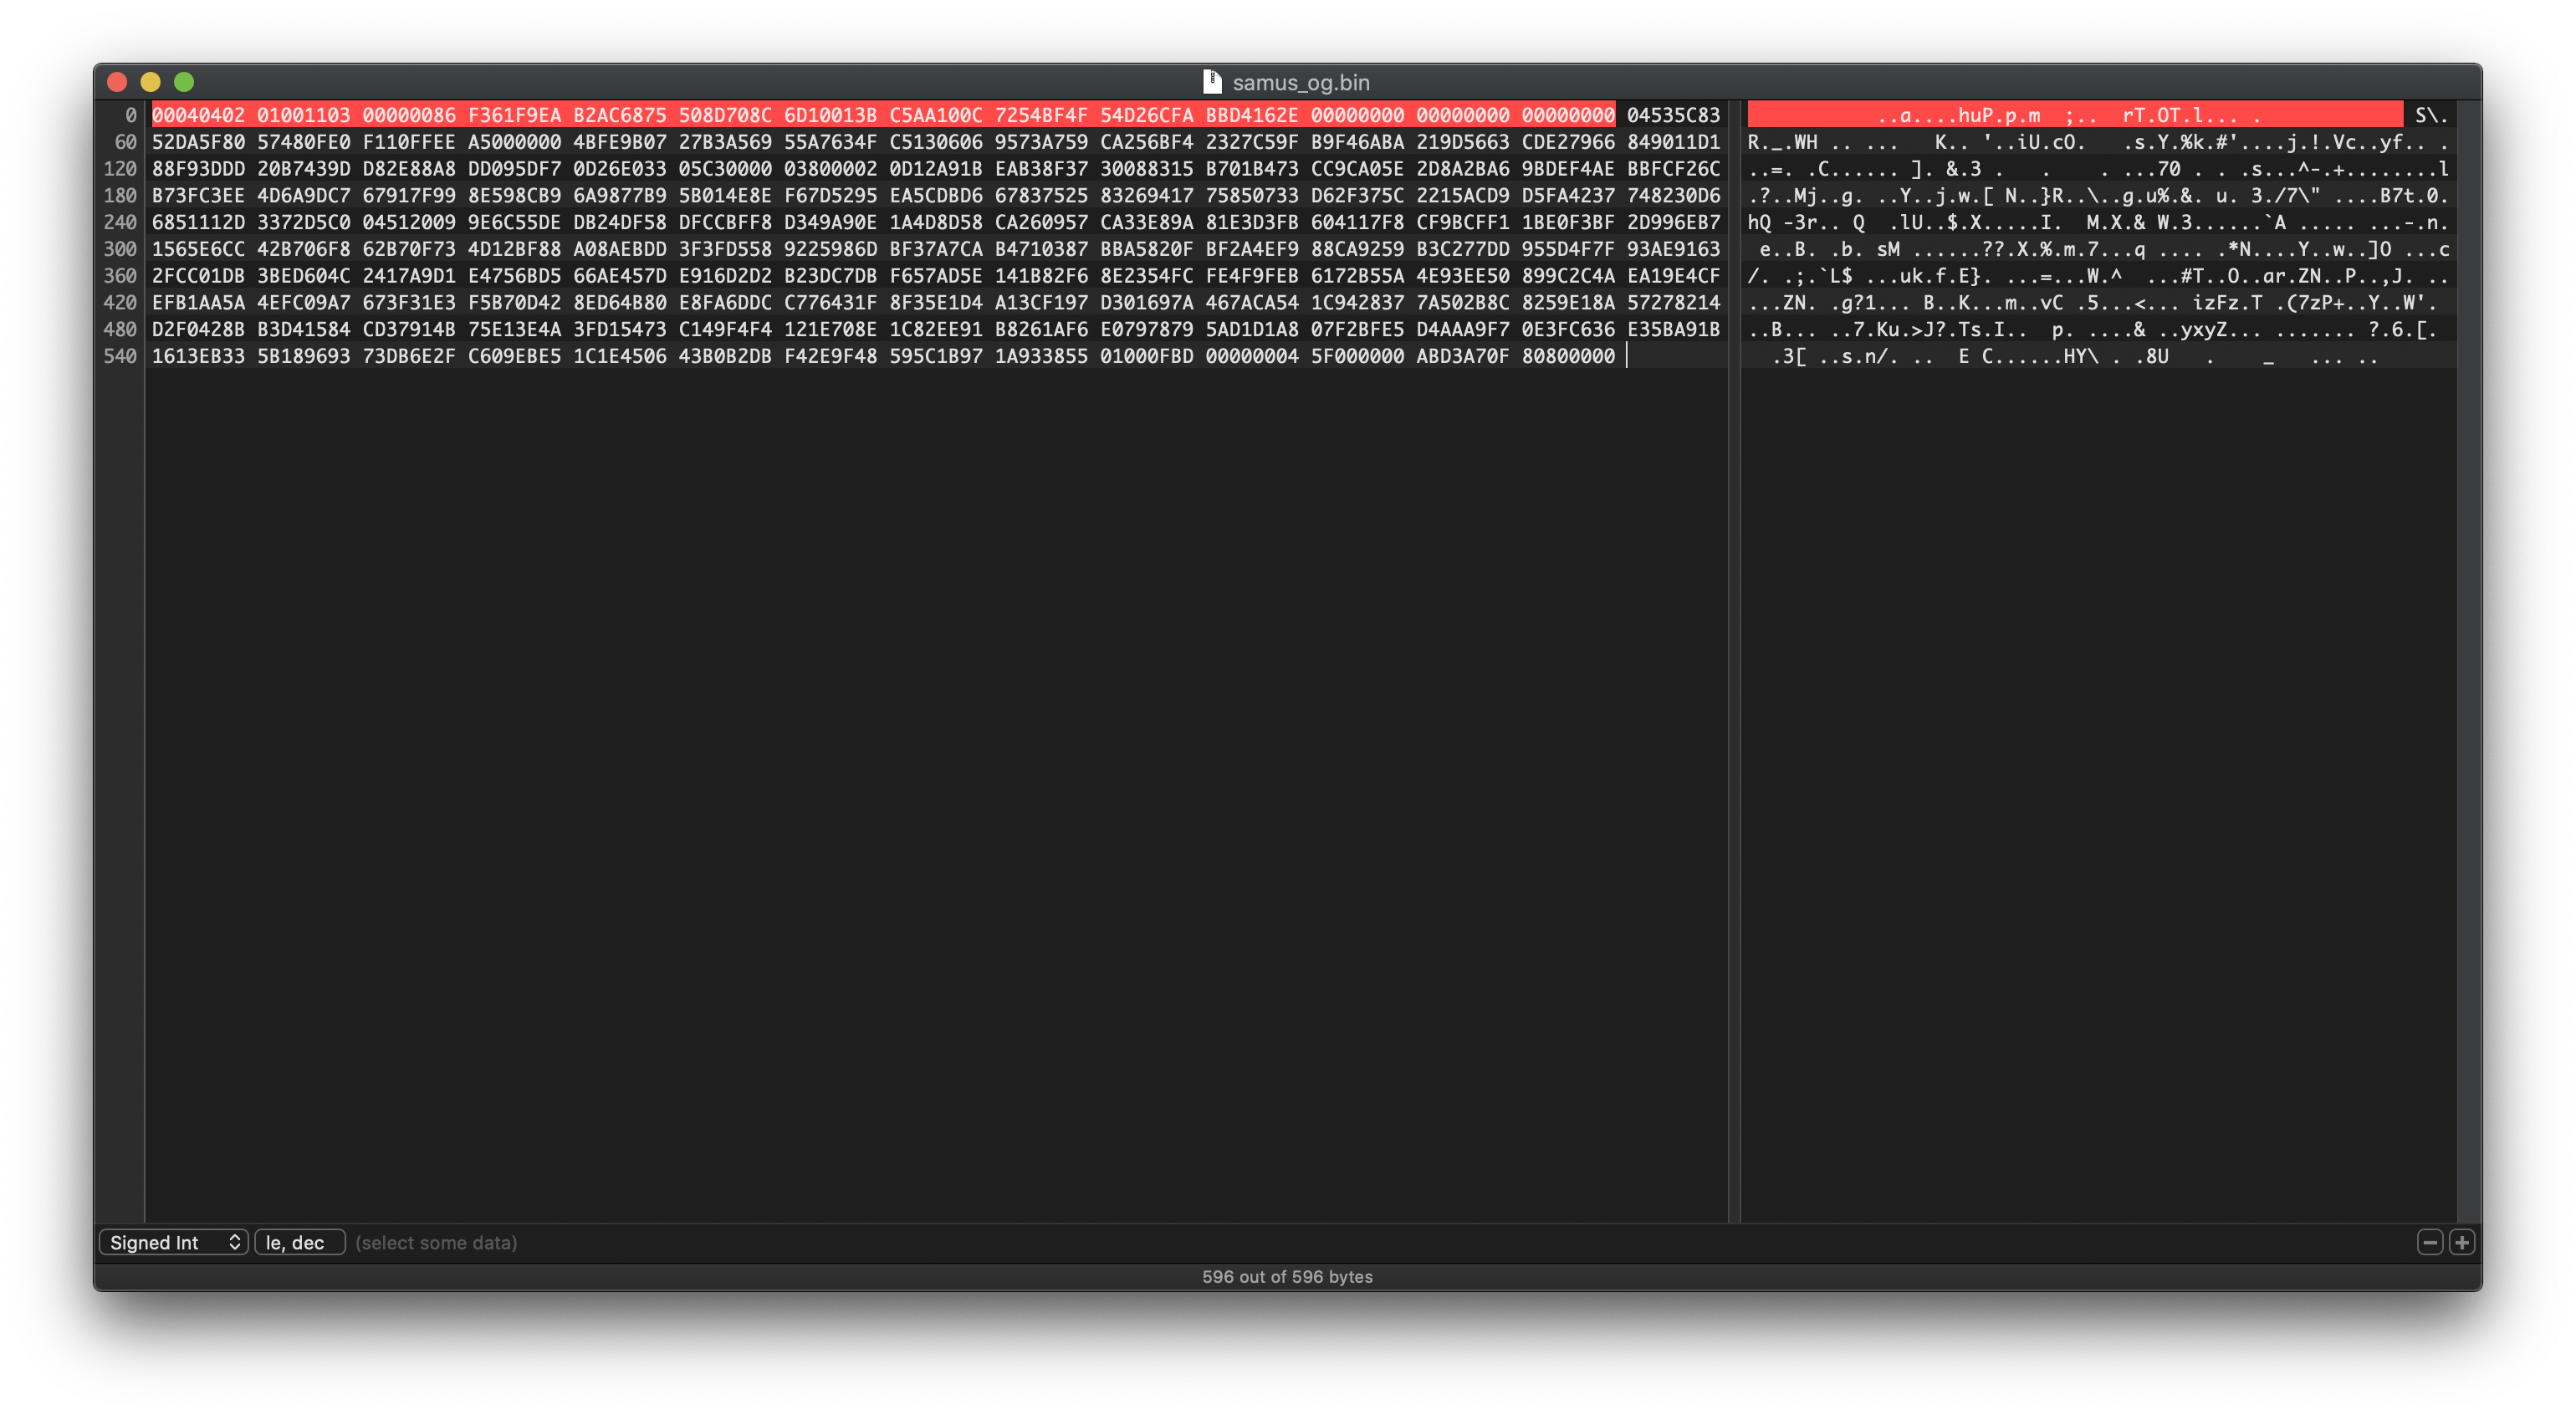The height and width of the screenshot is (1415, 2576).
Task: Click hex group ABD3A70F in last row
Action: 1462,356
